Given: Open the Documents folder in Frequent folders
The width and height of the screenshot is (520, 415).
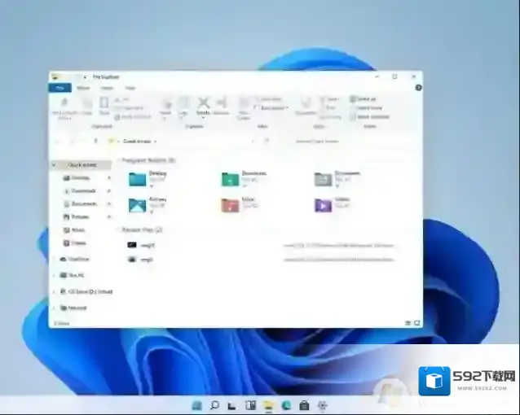Looking at the screenshot, I should click(x=324, y=178).
